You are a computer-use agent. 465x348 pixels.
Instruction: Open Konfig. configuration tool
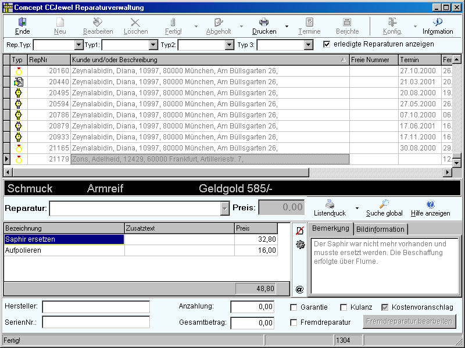click(x=392, y=23)
